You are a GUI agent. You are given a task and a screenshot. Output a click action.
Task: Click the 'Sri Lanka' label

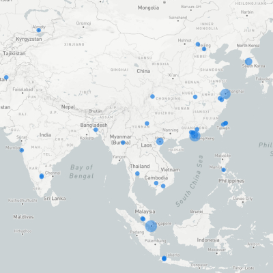coord(55,199)
